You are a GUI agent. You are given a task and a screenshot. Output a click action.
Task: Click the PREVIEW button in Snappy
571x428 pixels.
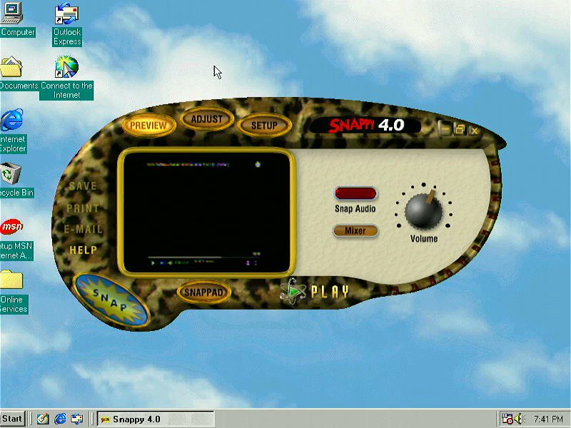148,126
